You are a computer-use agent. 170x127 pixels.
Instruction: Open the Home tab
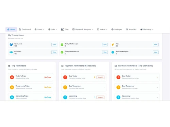coord(11,29)
